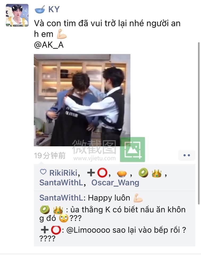
Task: Open SantaWithL in the likes list
Action: pyautogui.click(x=61, y=183)
